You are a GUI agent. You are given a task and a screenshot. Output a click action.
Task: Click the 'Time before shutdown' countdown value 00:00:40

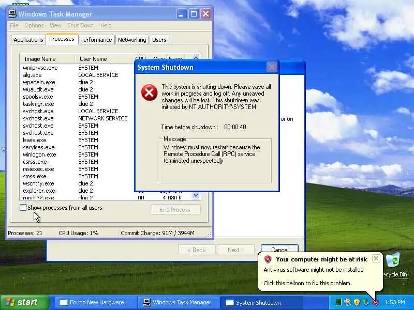[235, 127]
